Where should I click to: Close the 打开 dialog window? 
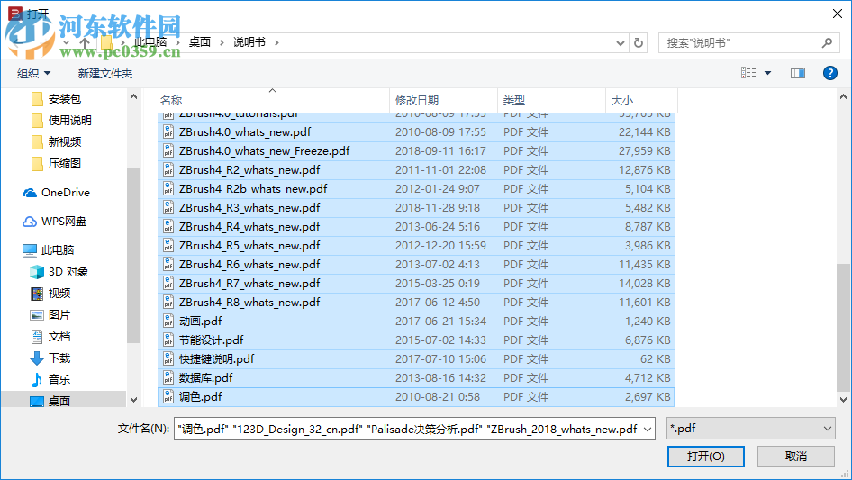[838, 14]
